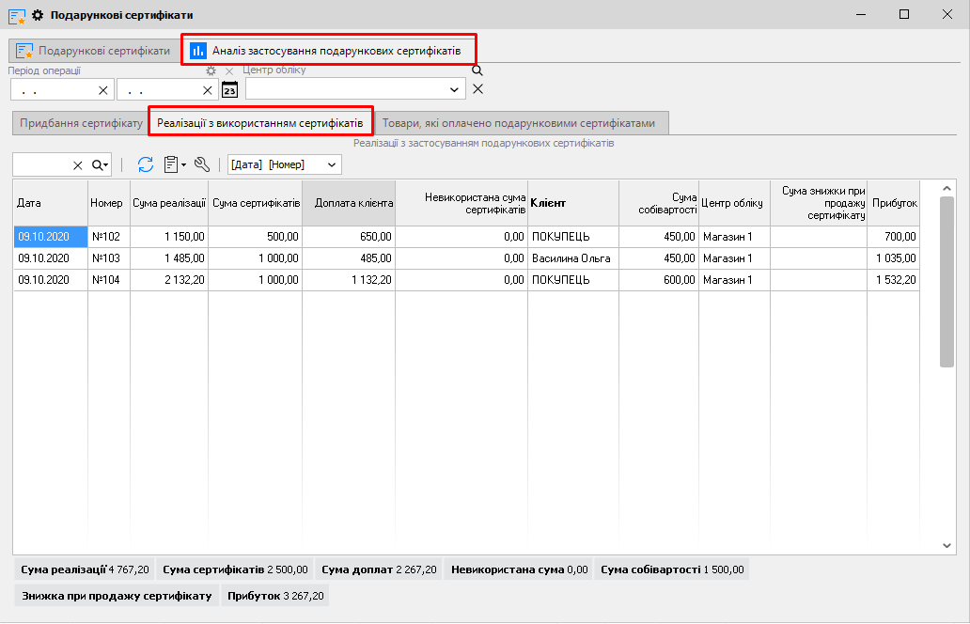Open the Придбання сертифікату tab

coord(81,123)
